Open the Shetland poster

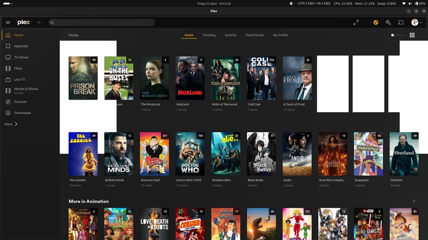(x=404, y=154)
